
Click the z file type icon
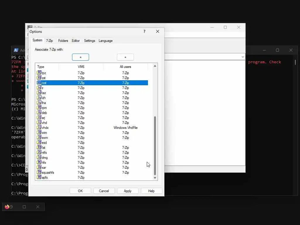39,87
